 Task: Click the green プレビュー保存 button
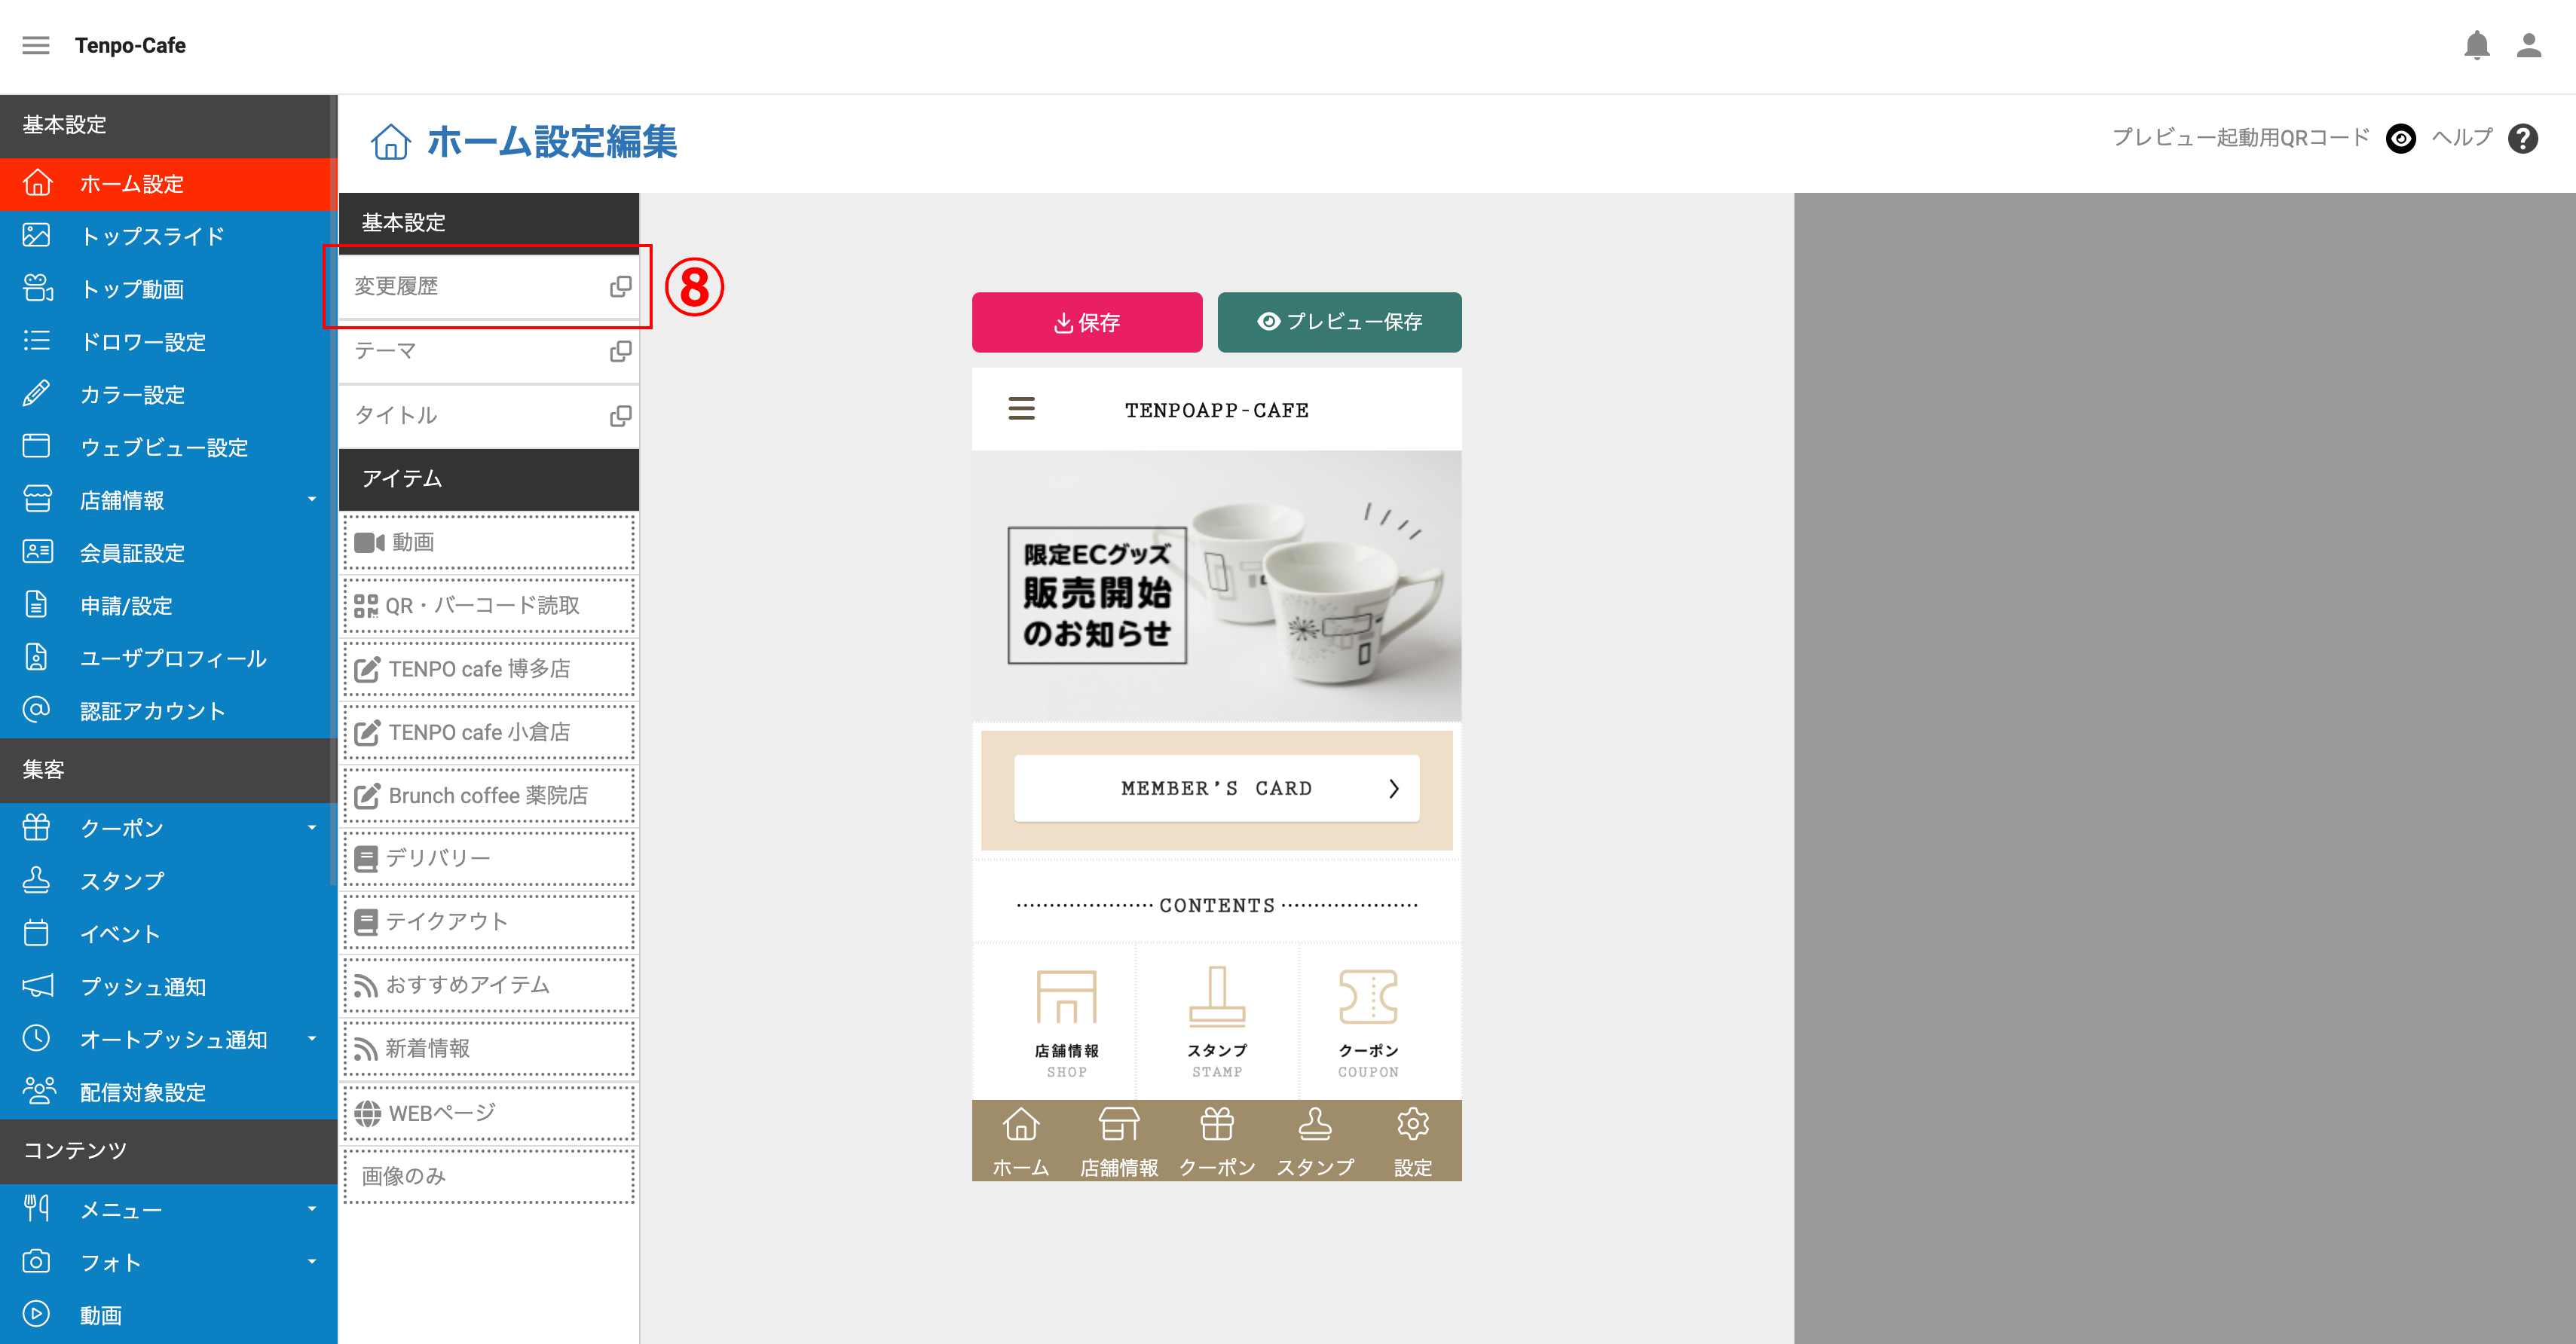point(1339,322)
